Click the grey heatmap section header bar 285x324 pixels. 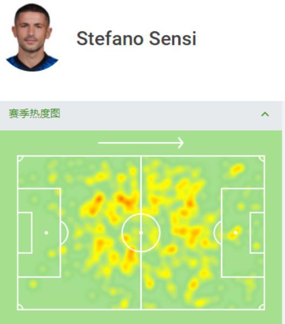pyautogui.click(x=141, y=116)
